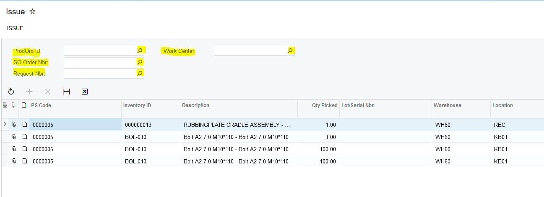Expand the first row selector arrow
This screenshot has height=197, width=544.
coord(5,124)
